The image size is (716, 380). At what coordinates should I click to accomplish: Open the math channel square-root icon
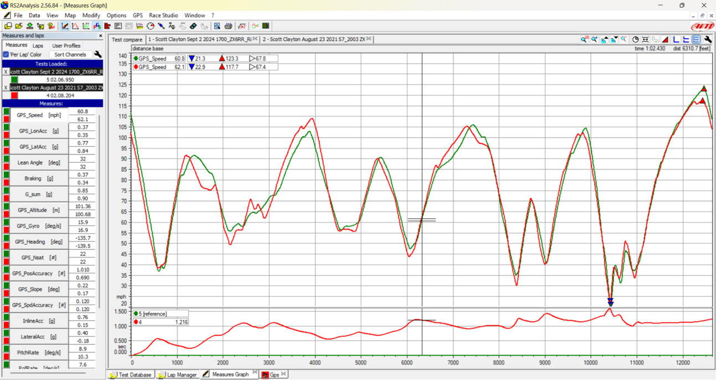pyautogui.click(x=242, y=26)
